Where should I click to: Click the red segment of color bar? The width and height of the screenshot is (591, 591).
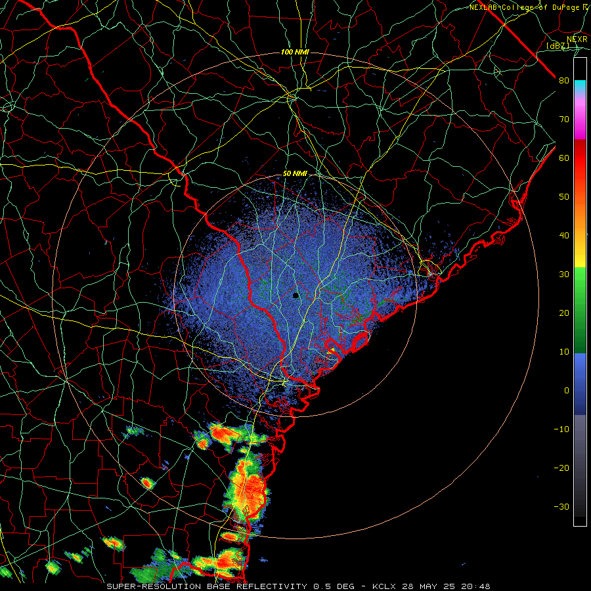click(x=580, y=158)
